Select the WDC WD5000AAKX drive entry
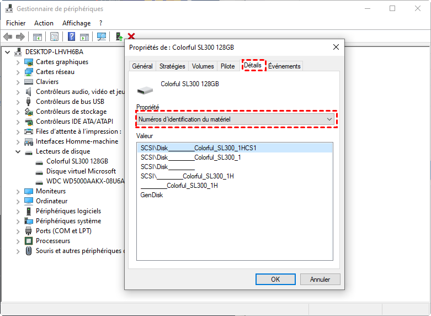The image size is (431, 316). pos(85,181)
